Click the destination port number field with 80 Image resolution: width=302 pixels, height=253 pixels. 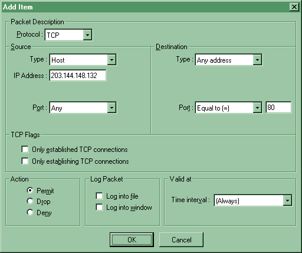pos(278,108)
